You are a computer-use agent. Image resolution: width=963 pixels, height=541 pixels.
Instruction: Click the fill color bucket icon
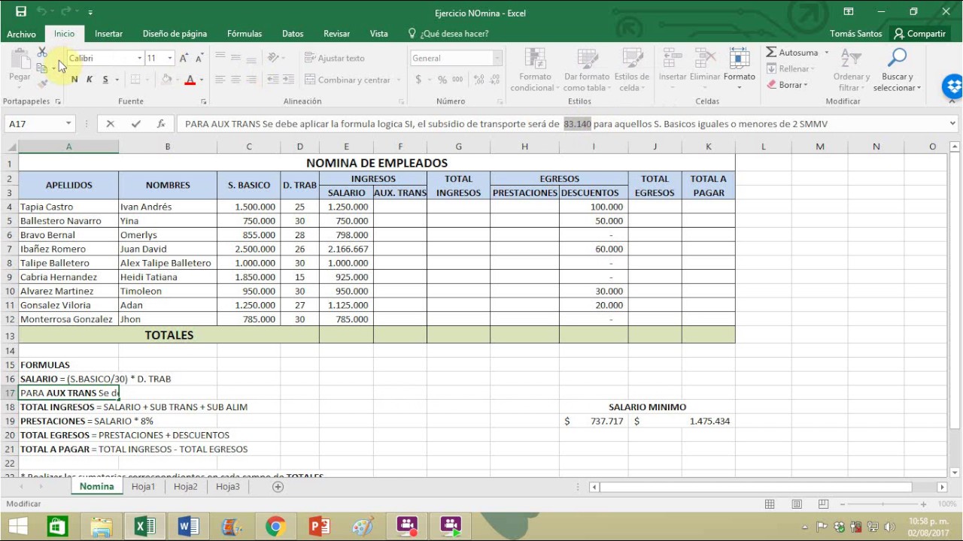coord(166,80)
